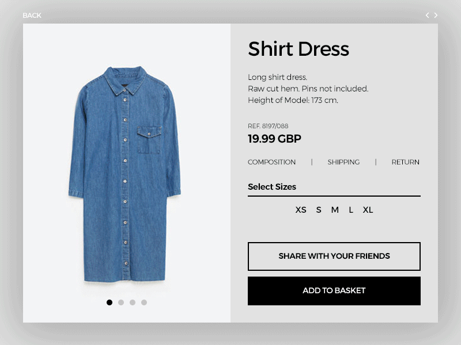Expand the Select Sizes section header
461x345 pixels.
click(272, 187)
